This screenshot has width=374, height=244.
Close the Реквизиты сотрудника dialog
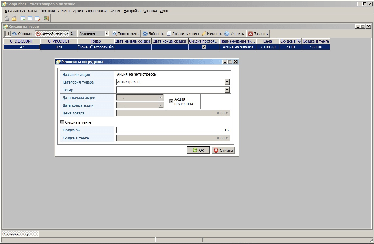[235, 62]
